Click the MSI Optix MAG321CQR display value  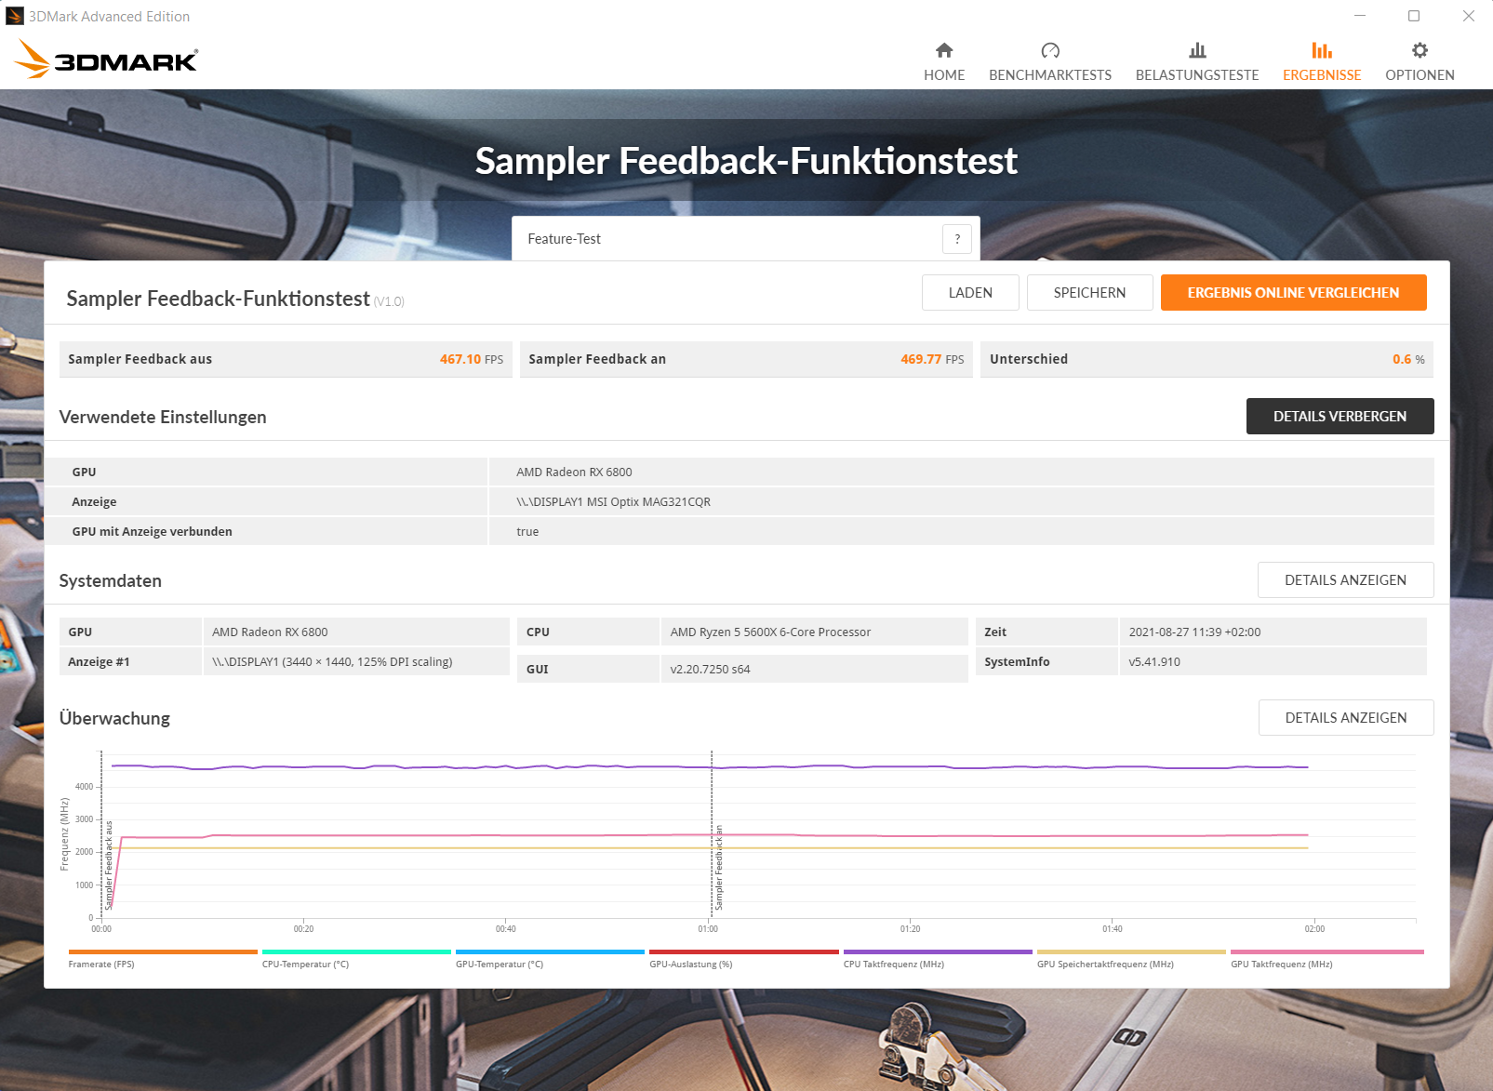coord(613,501)
